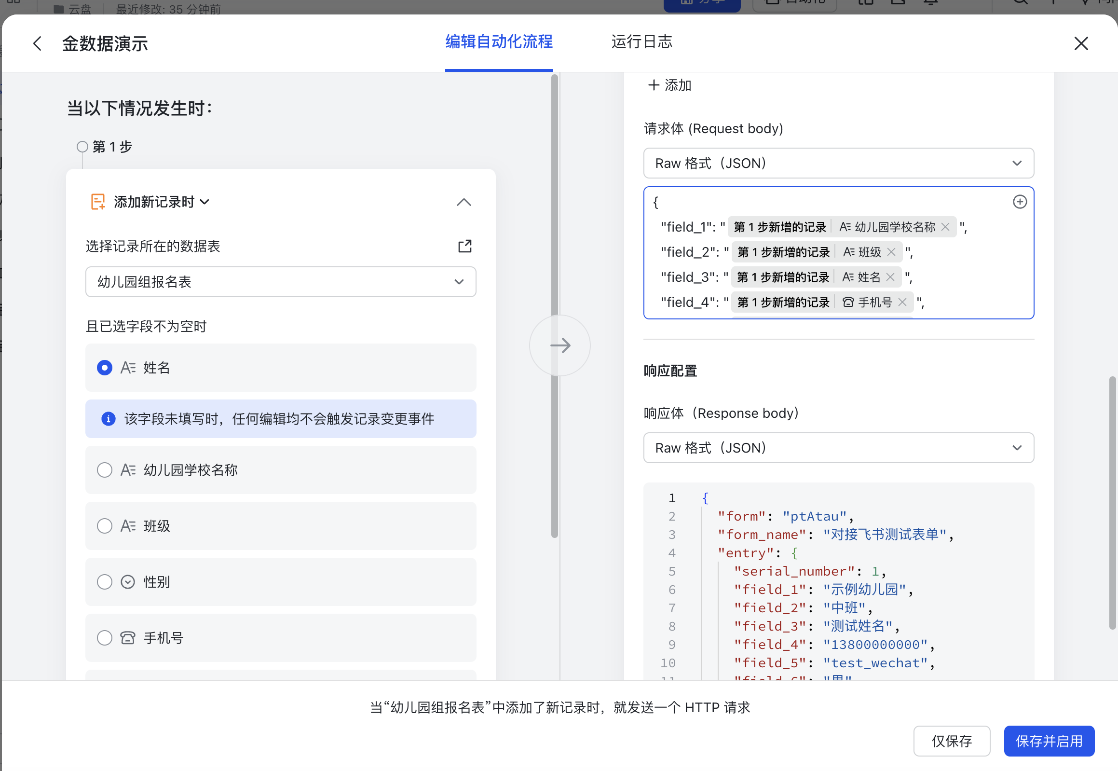Switch to the 编辑自动化流程 tab

(x=499, y=42)
